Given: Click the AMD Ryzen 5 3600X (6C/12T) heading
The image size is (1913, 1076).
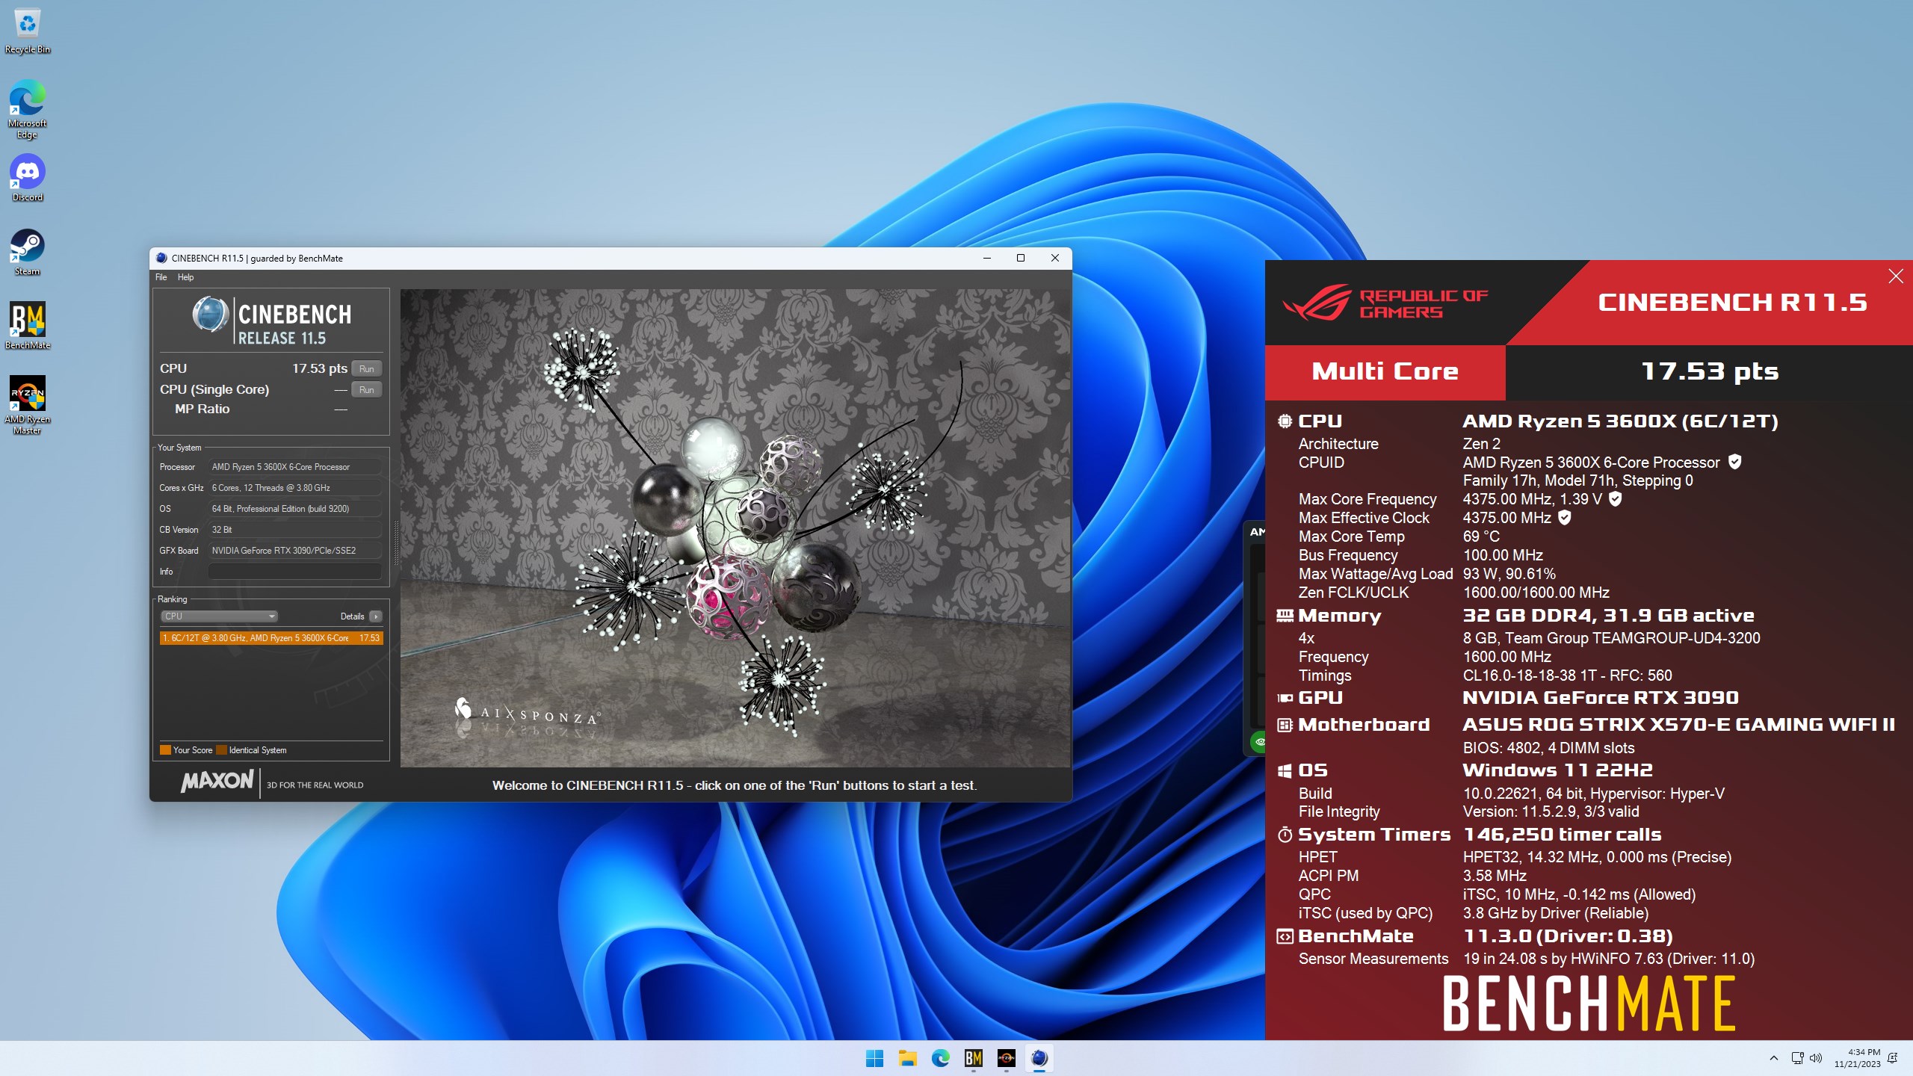Looking at the screenshot, I should pos(1620,421).
